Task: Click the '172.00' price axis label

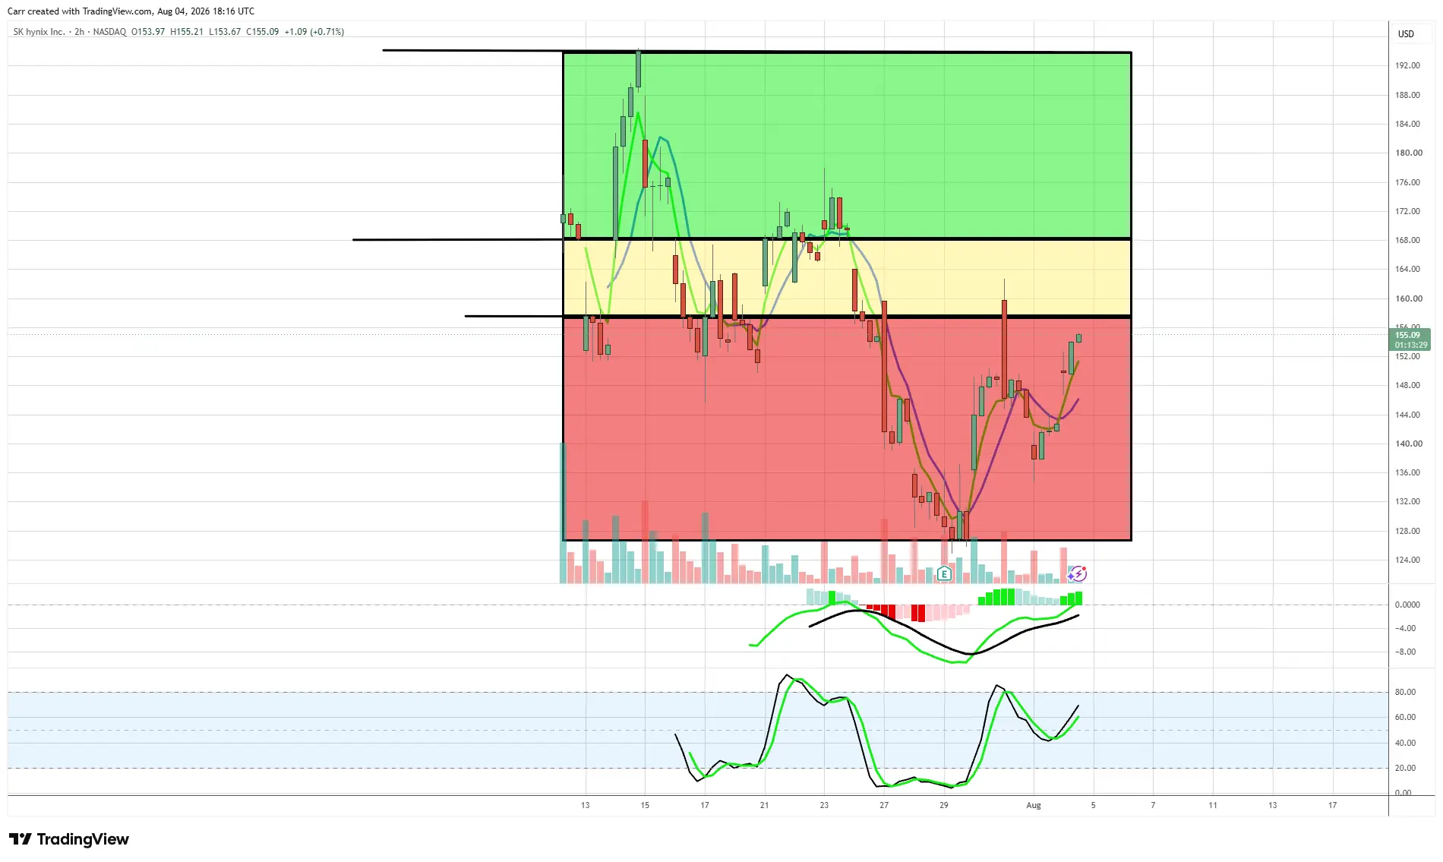Action: pyautogui.click(x=1407, y=211)
